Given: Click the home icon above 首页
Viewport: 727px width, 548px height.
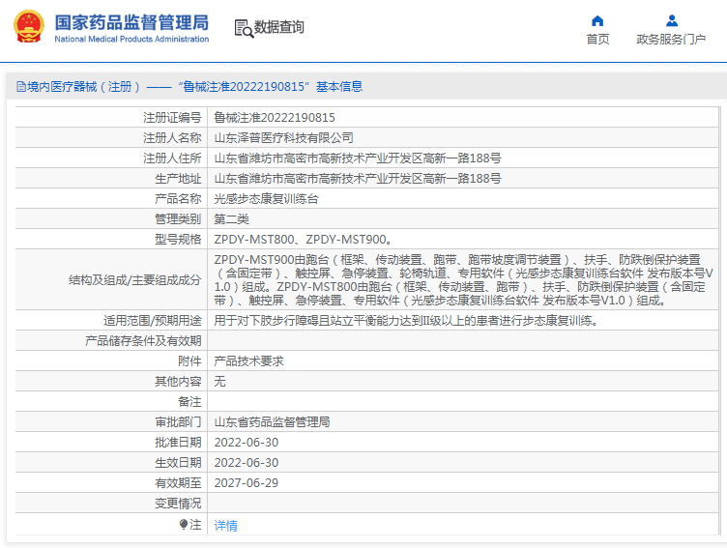Looking at the screenshot, I should 597,21.
